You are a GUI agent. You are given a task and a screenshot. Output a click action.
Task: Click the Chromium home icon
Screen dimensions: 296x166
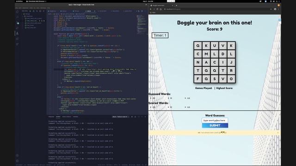160,9
